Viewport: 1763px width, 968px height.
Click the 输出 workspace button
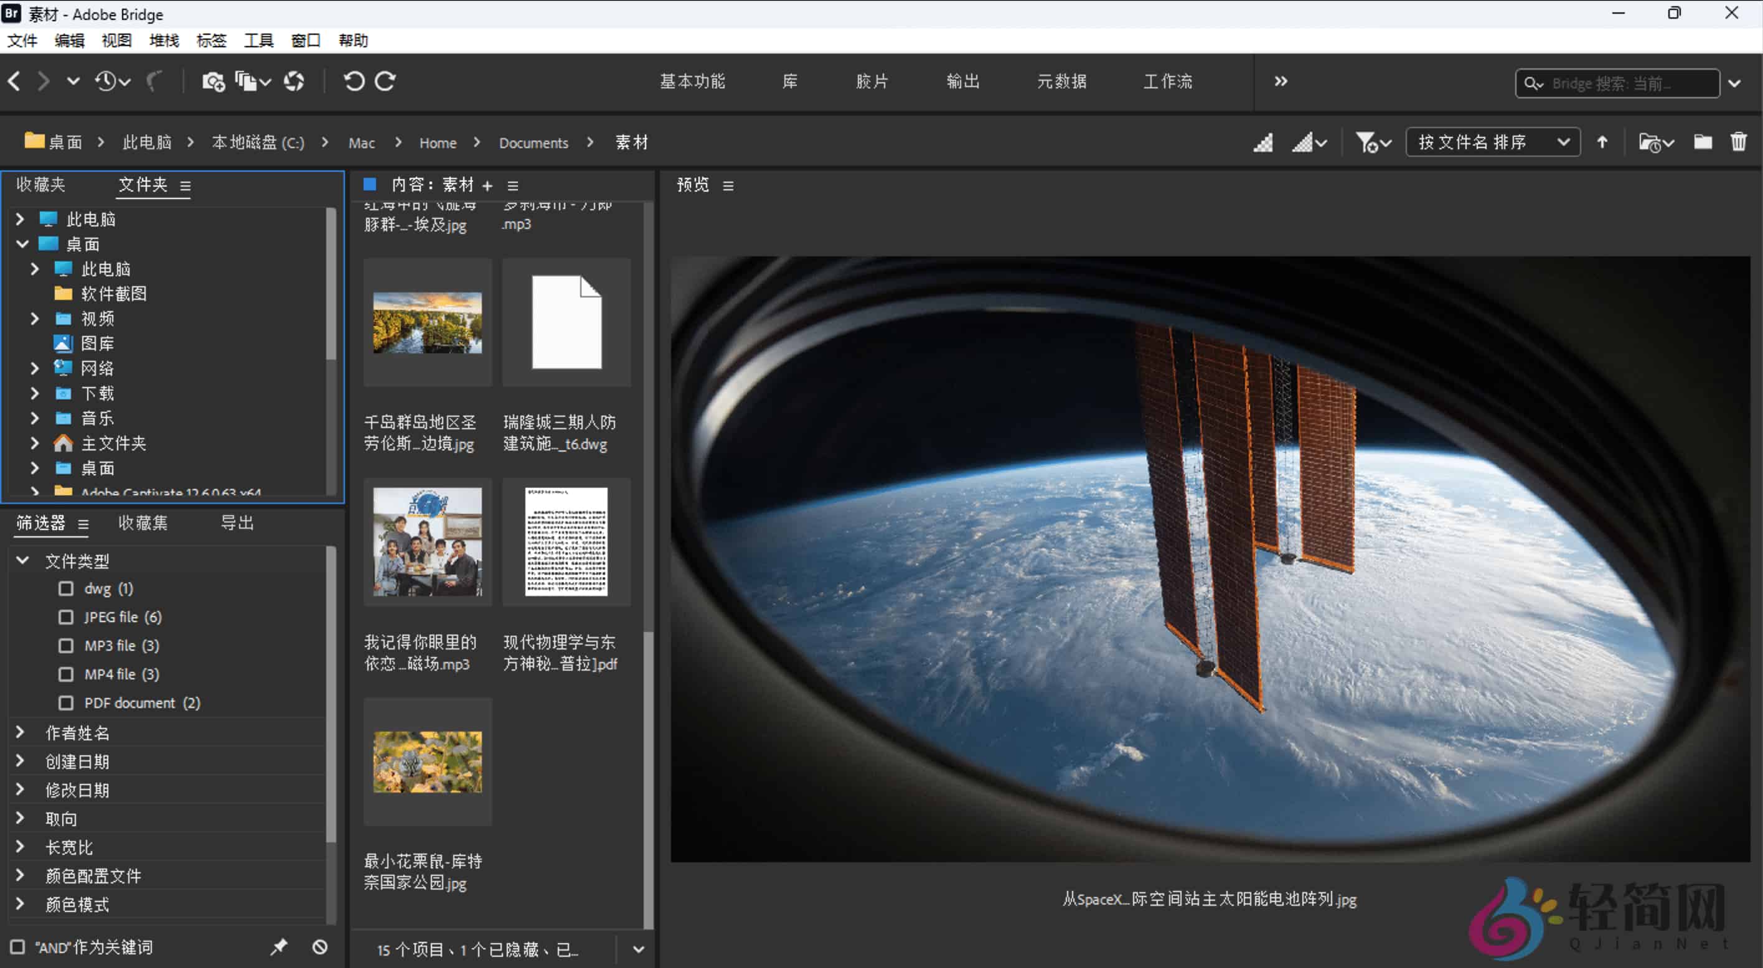(x=962, y=81)
